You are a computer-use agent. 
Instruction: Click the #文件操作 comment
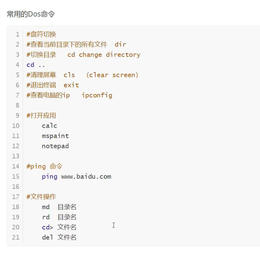point(41,197)
